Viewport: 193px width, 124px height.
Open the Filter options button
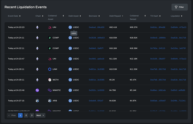pos(179,7)
